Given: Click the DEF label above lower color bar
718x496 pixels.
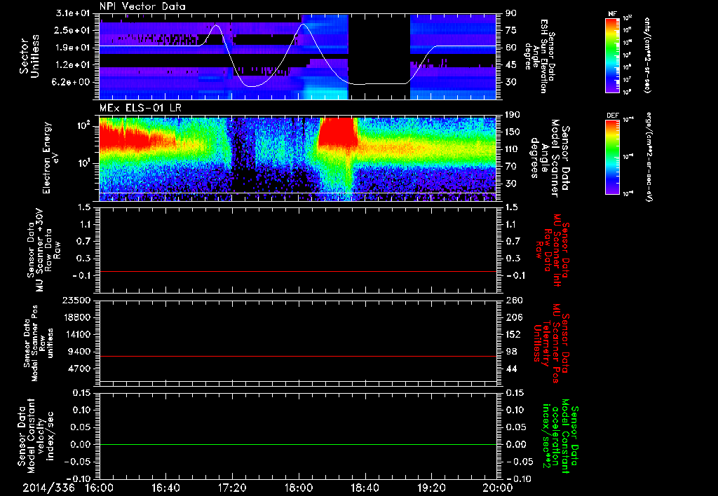Looking at the screenshot, I should [613, 116].
